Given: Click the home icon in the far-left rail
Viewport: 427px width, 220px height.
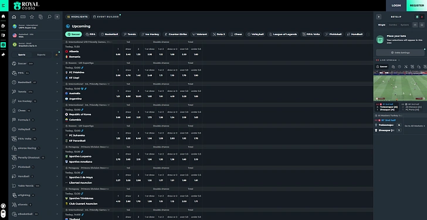Looking at the screenshot, I should click(x=4, y=16).
